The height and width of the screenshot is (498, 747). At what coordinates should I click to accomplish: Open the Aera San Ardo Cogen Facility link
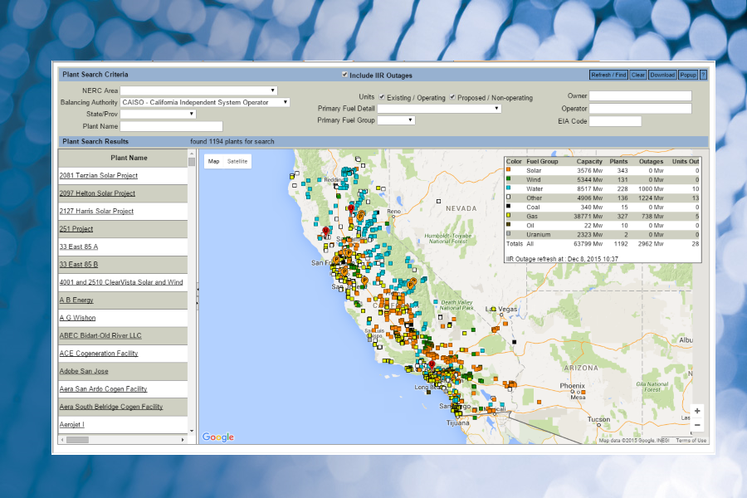pos(104,389)
